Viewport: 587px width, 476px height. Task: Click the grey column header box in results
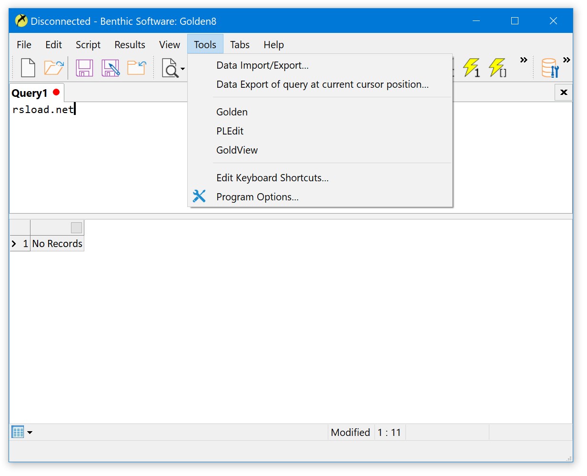tap(76, 228)
